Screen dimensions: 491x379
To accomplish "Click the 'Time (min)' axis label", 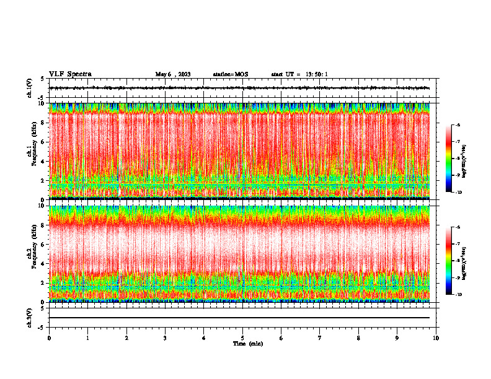I will tap(248, 344).
